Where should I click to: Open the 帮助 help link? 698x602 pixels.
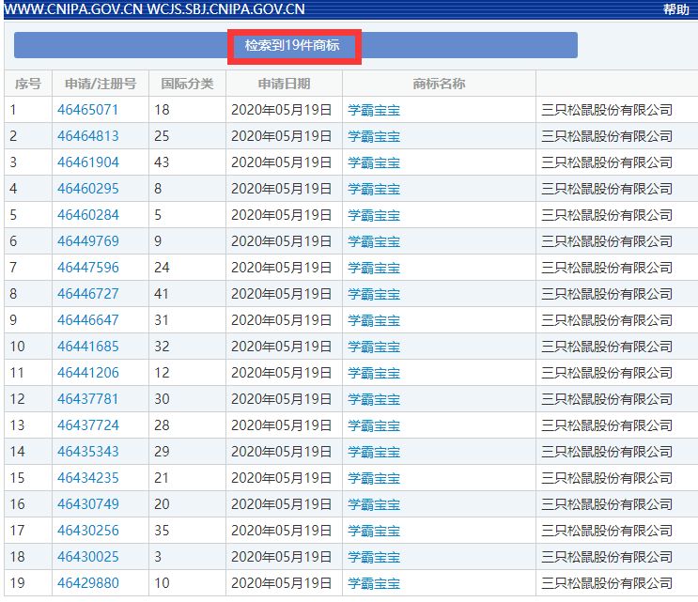coord(675,9)
